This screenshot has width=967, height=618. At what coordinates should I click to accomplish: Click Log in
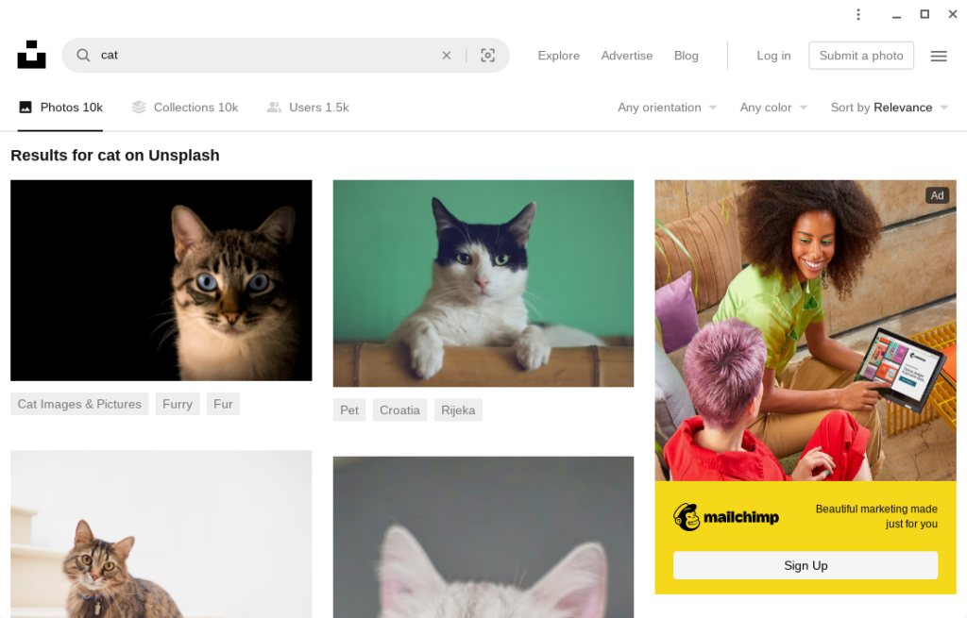tap(773, 56)
